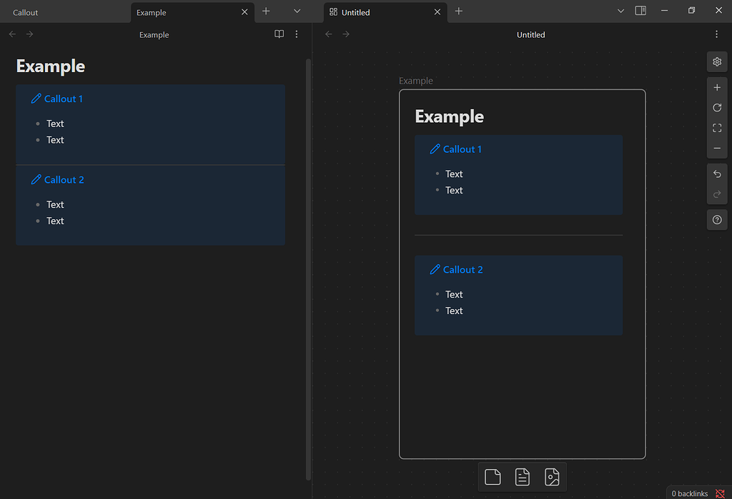Navigate back in the Untitled pane
The width and height of the screenshot is (732, 499).
pos(328,34)
